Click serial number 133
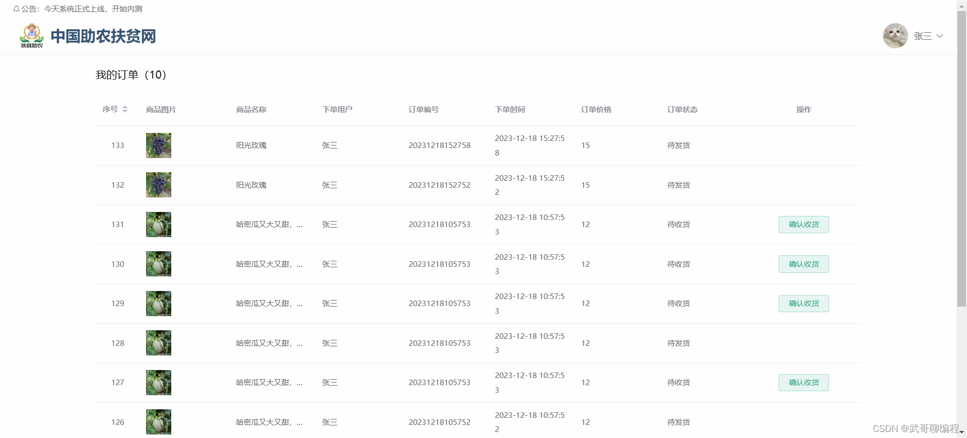Viewport: 967px width, 438px height. pos(118,145)
